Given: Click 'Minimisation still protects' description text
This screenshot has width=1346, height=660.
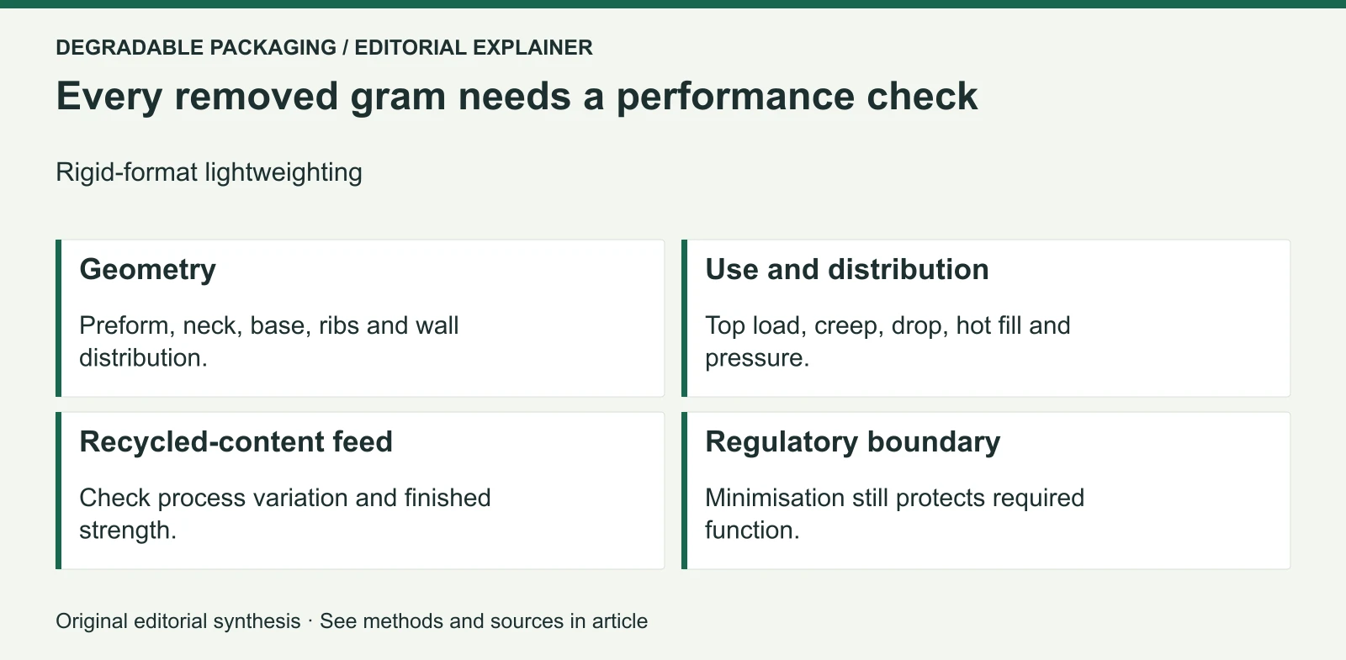Looking at the screenshot, I should pyautogui.click(x=894, y=514).
